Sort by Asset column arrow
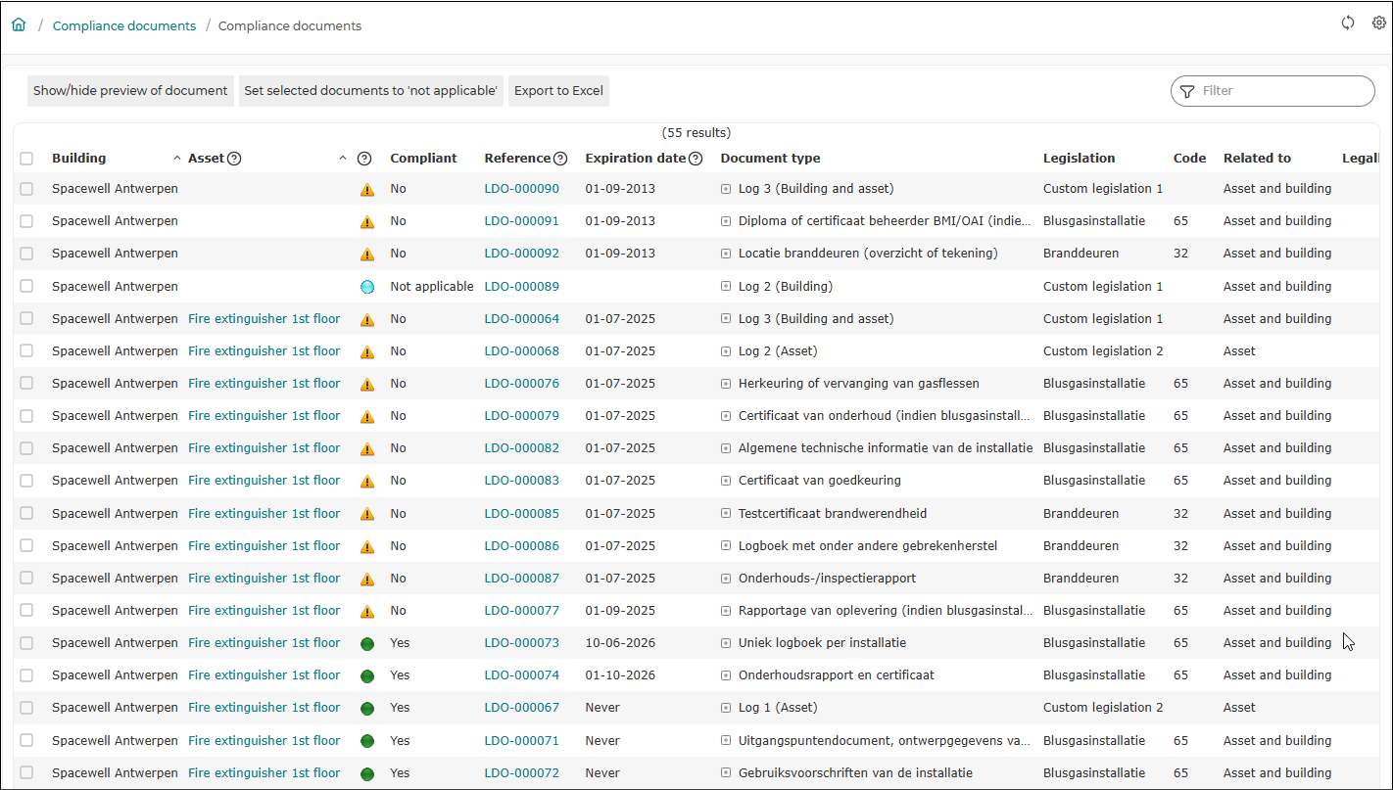 343,159
